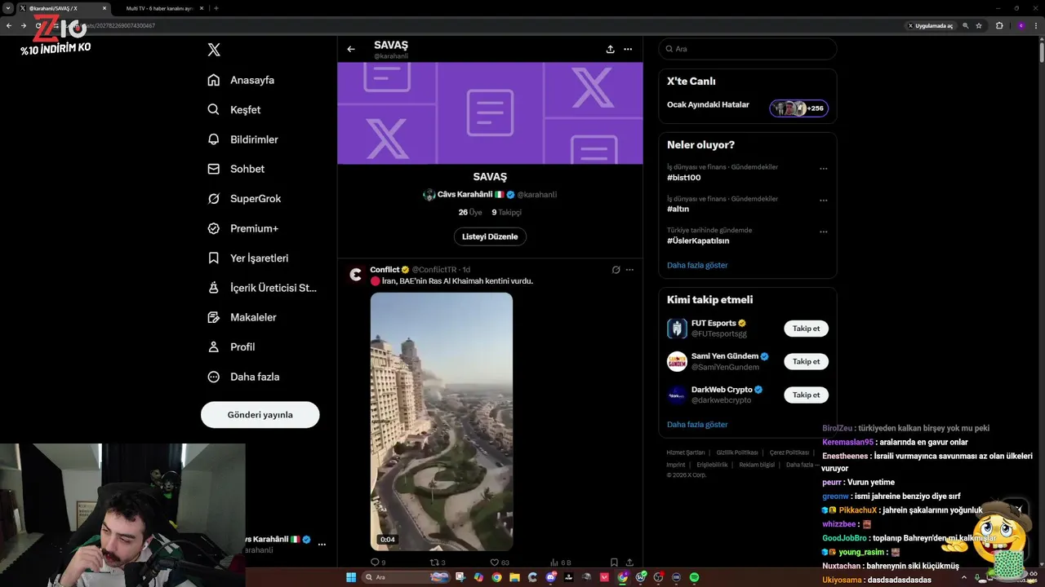Open more options for #bist100 trend

point(823,169)
